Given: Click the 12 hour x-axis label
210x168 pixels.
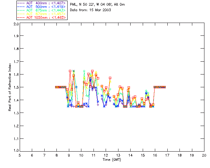Looking at the screenshot, I should 106,155.
